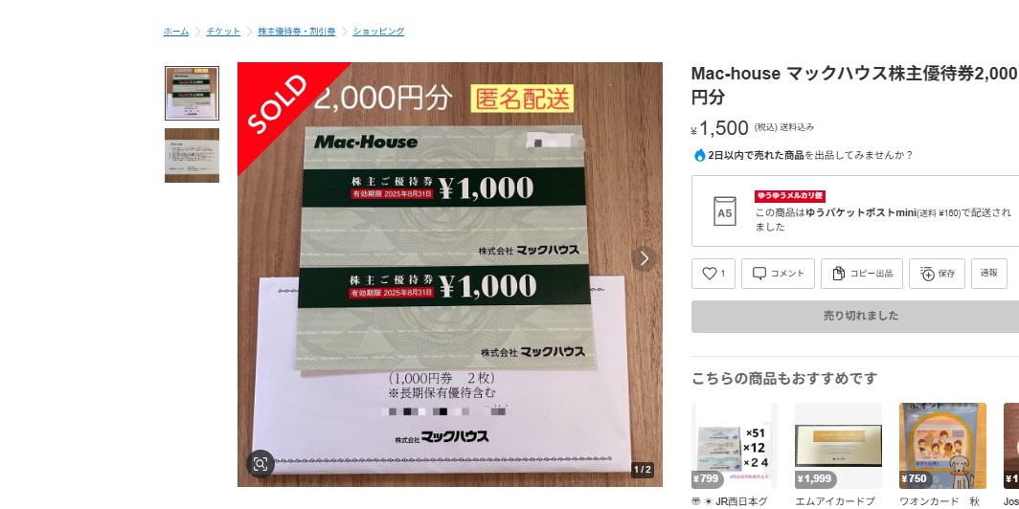Screen dimensions: 1019x509
Task: Click the コピー出品 copy listing button
Action: pyautogui.click(x=862, y=274)
